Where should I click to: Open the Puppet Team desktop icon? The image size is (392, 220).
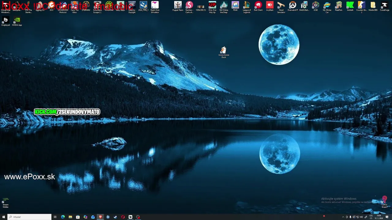(x=178, y=6)
